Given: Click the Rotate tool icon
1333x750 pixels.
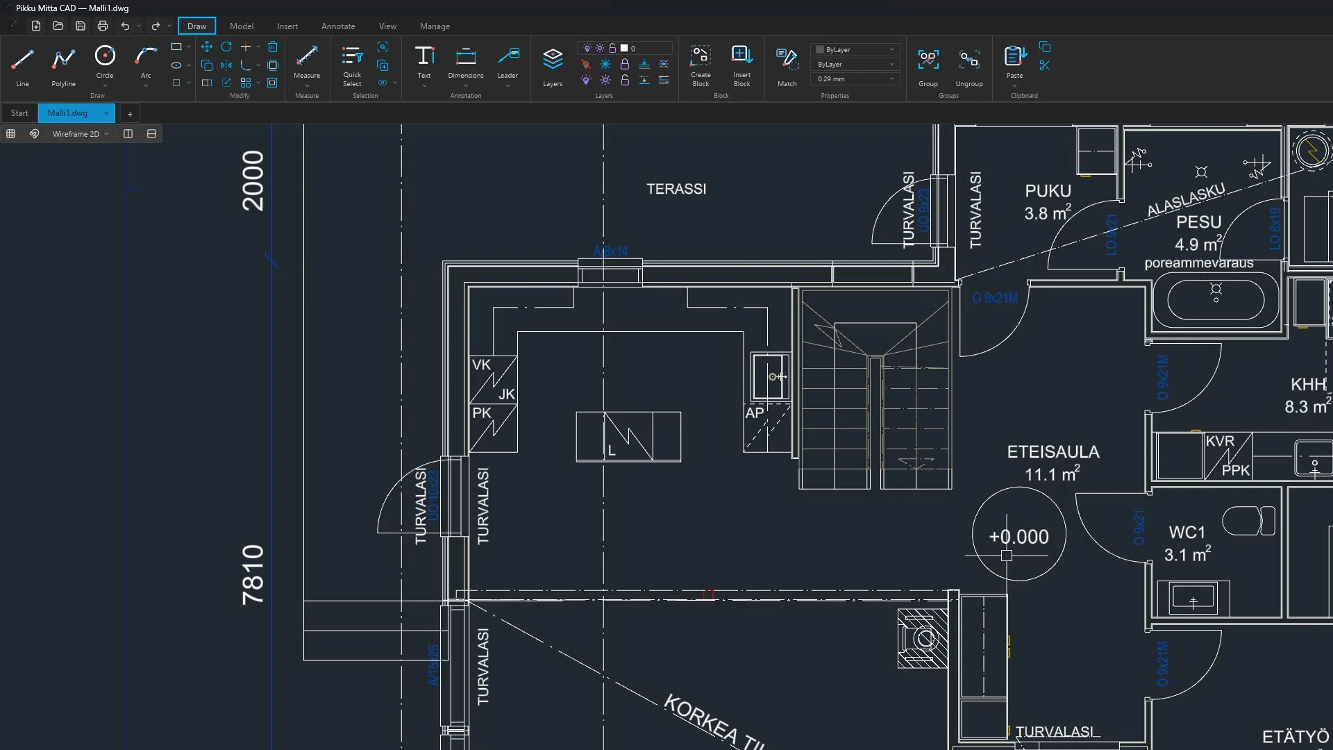Looking at the screenshot, I should 226,47.
